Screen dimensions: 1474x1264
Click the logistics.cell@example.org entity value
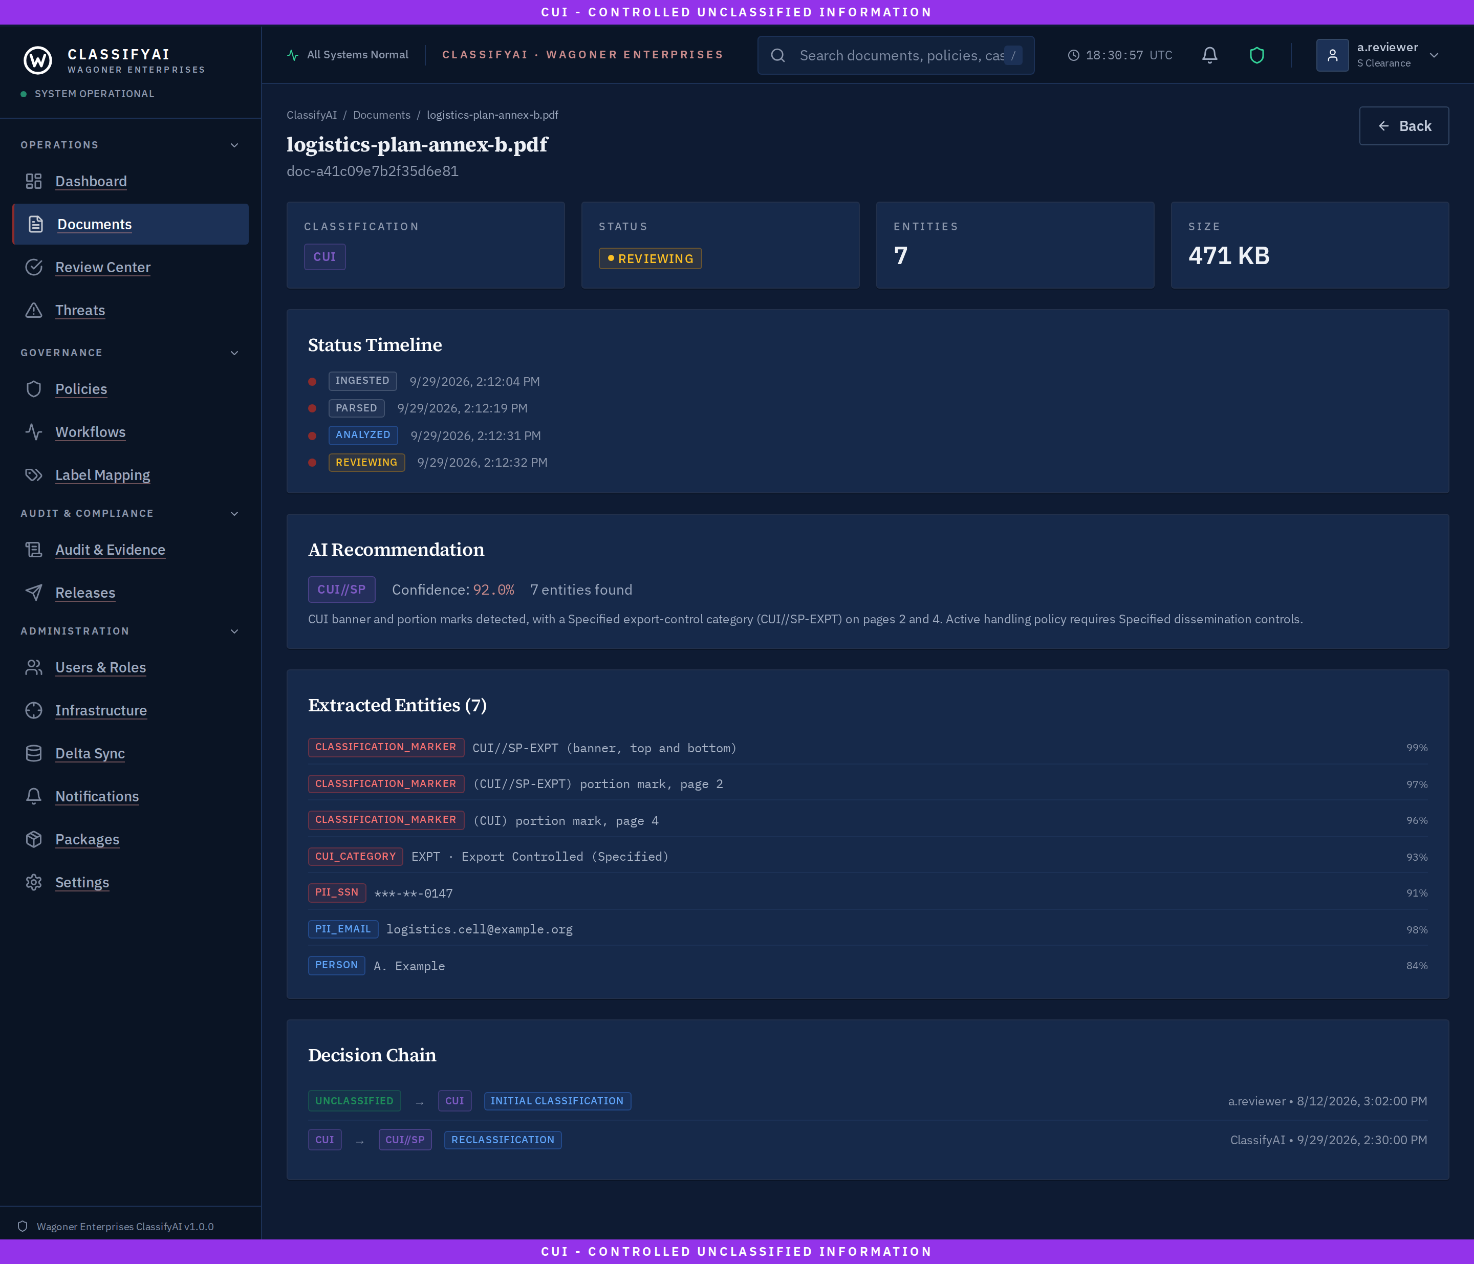[x=480, y=929]
